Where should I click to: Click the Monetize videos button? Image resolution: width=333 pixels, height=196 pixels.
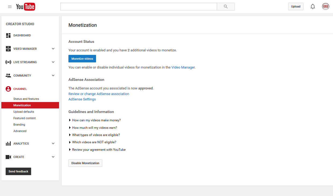click(82, 59)
